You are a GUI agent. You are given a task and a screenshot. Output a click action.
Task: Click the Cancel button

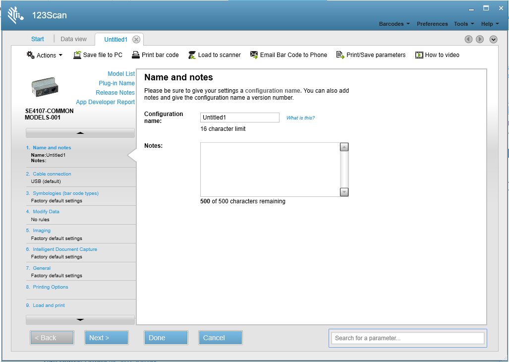[x=221, y=338]
